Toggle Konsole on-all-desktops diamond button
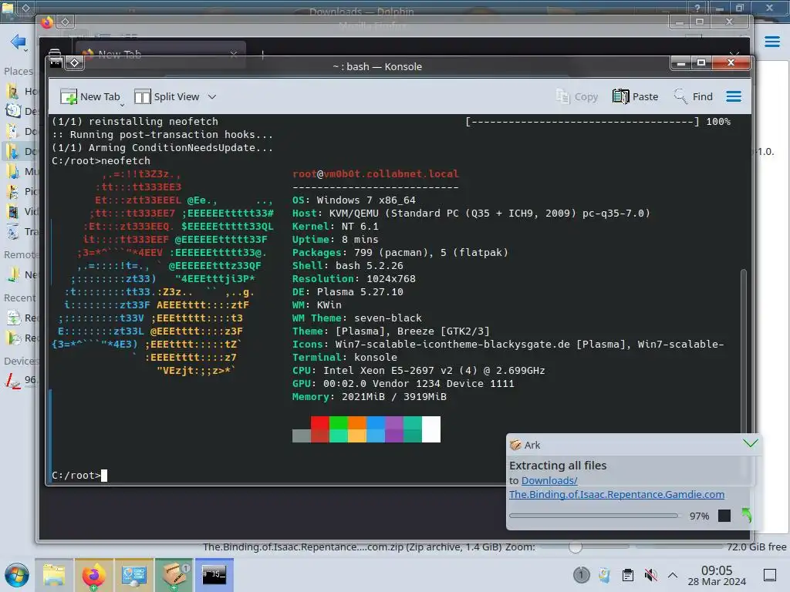This screenshot has width=790, height=592. (x=75, y=63)
